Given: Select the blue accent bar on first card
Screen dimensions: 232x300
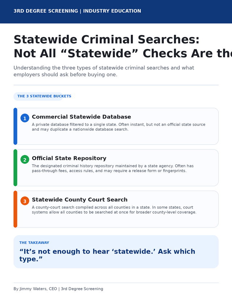Looking at the screenshot, I should 15,126.
